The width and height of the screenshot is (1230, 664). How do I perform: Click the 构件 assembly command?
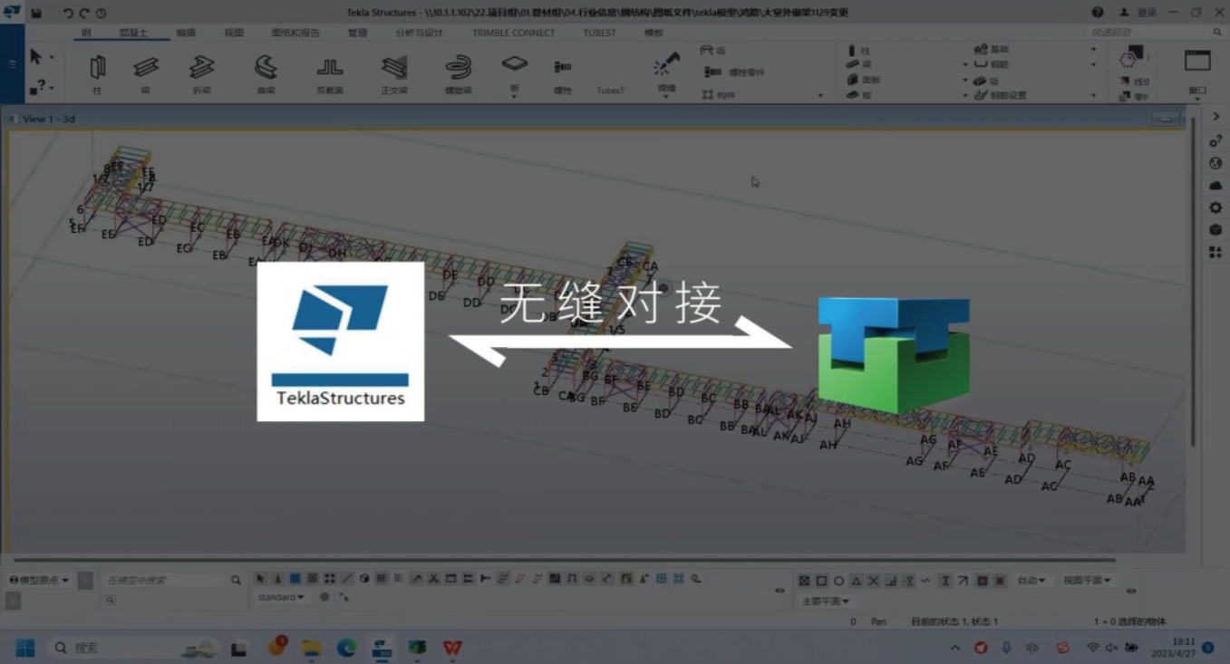click(x=719, y=95)
